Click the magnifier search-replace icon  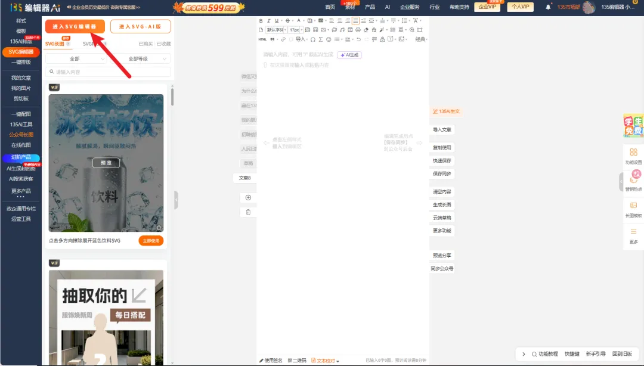pyautogui.click(x=412, y=30)
